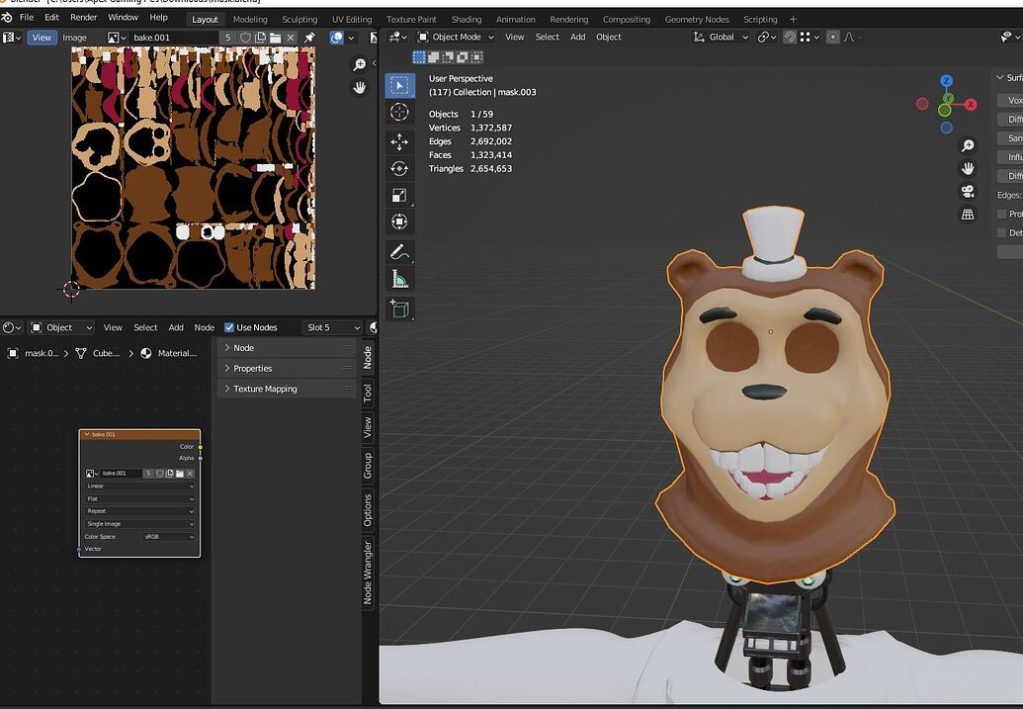Open image file folder icon in image editor
Screen dimensions: 1023x709
pos(276,38)
